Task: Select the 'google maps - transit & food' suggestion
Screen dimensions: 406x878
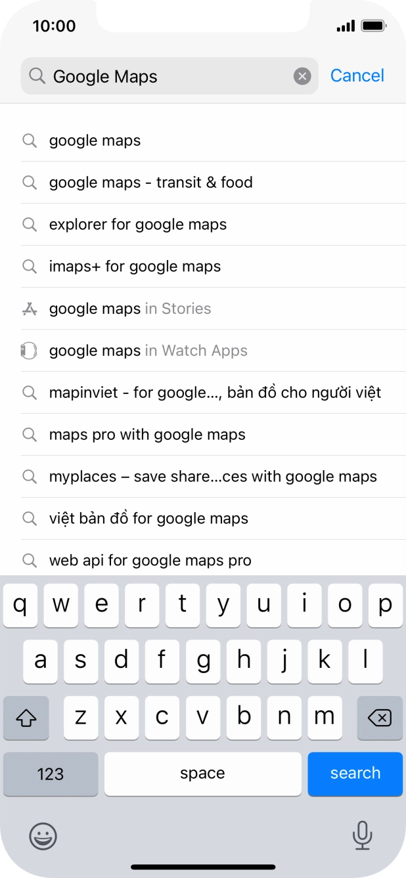Action: (150, 182)
